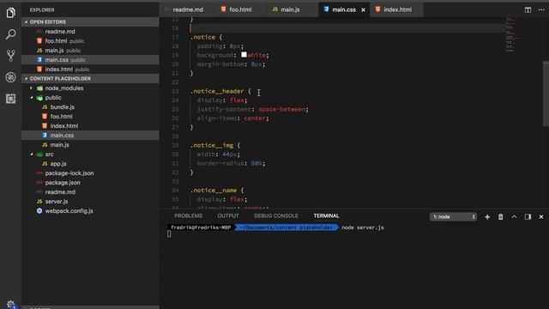Expand the node_modules folder
Screen dimensions: 549x309
click(x=31, y=88)
